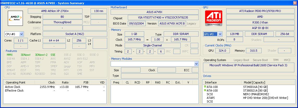Click the memory timing value 6 field
Image resolution: width=298 pixels, height=108 pixels.
point(161,51)
